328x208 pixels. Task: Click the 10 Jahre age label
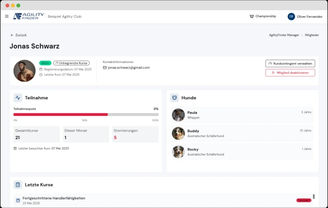coord(306,130)
